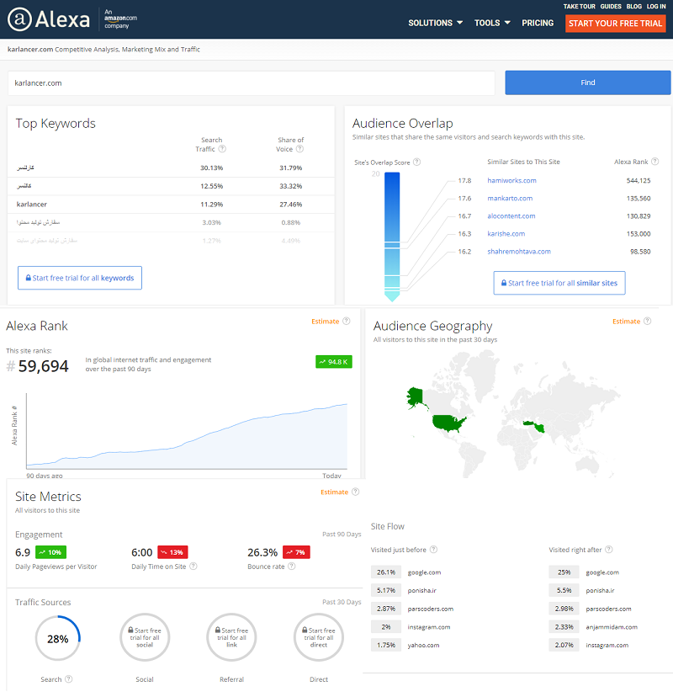Click help icon beside Site's Overlap Score
Viewport: 673px width, 697px height.
point(416,162)
